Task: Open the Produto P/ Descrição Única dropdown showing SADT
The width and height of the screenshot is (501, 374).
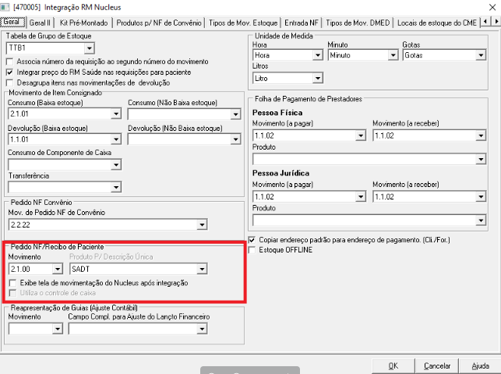Action: tap(202, 270)
